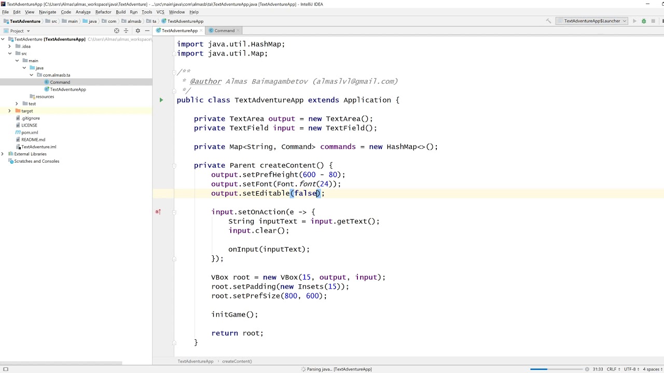Change file encoding UTF-8 in status bar

tap(631, 369)
